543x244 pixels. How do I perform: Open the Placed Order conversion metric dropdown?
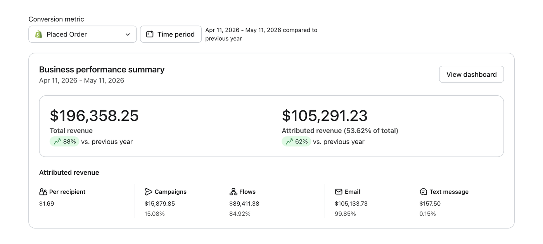82,34
